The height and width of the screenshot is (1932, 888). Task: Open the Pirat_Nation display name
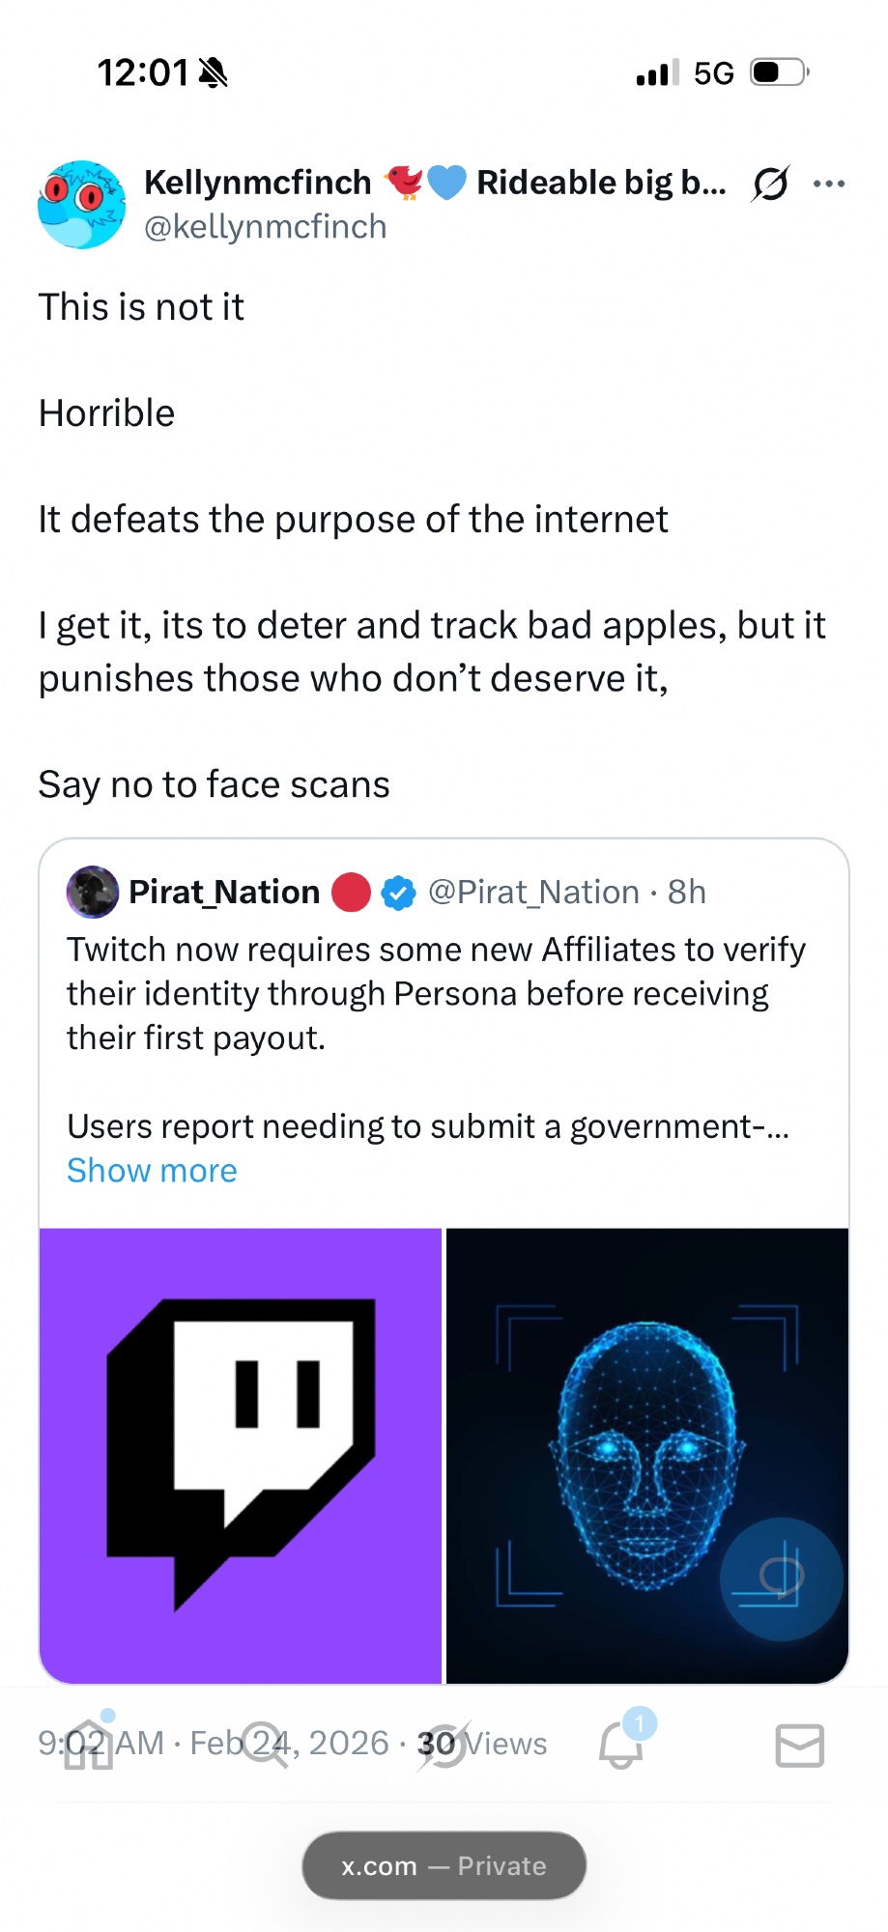tap(224, 892)
